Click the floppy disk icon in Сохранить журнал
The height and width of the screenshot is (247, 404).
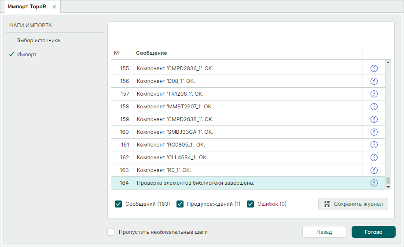pos(327,204)
